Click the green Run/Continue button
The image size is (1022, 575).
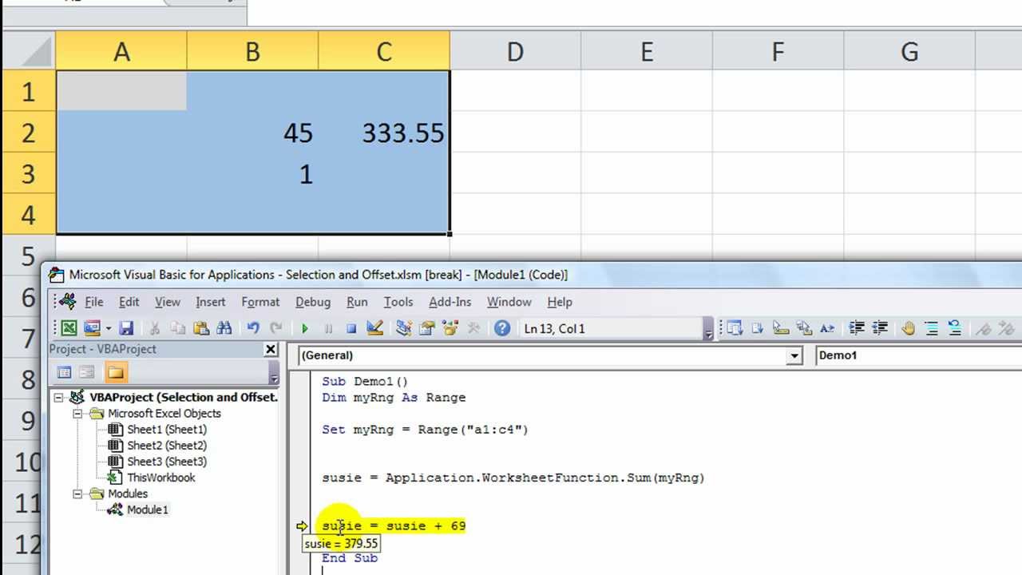pyautogui.click(x=305, y=328)
